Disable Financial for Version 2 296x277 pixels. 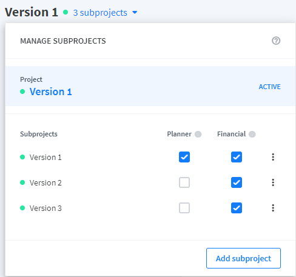[x=237, y=182]
